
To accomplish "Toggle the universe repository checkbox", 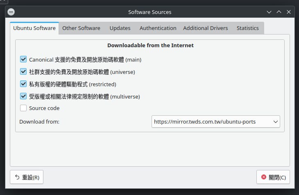I will pos(23,72).
